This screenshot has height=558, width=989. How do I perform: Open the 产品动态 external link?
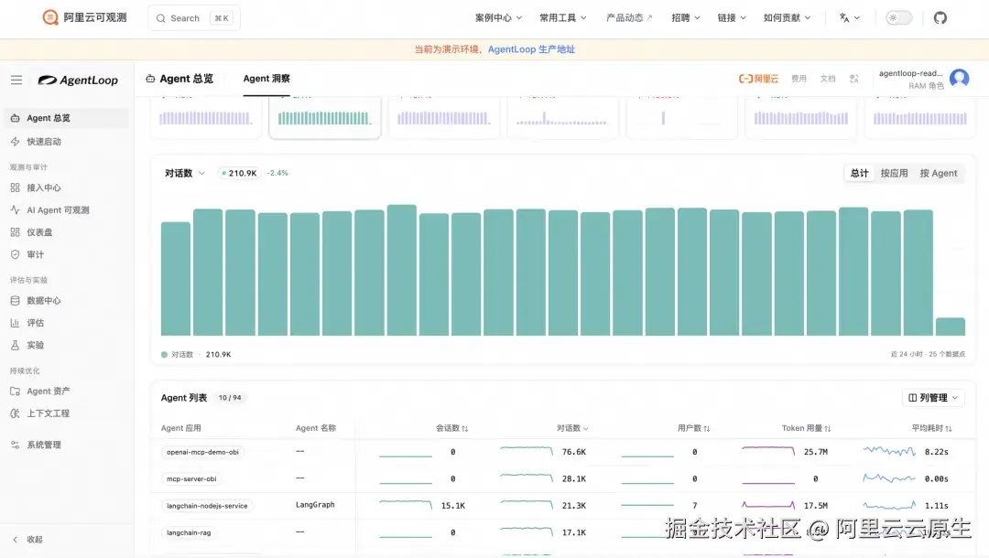pos(629,17)
